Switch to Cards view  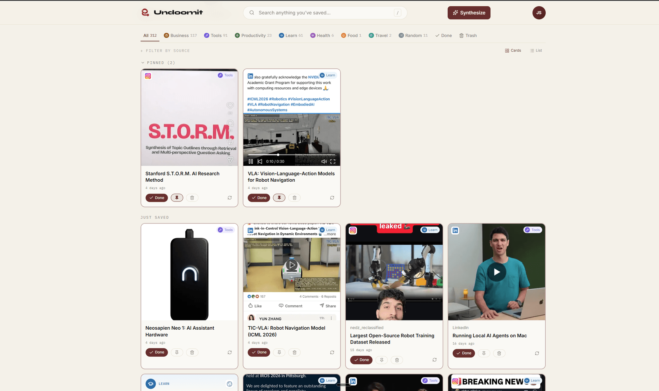[x=513, y=50]
